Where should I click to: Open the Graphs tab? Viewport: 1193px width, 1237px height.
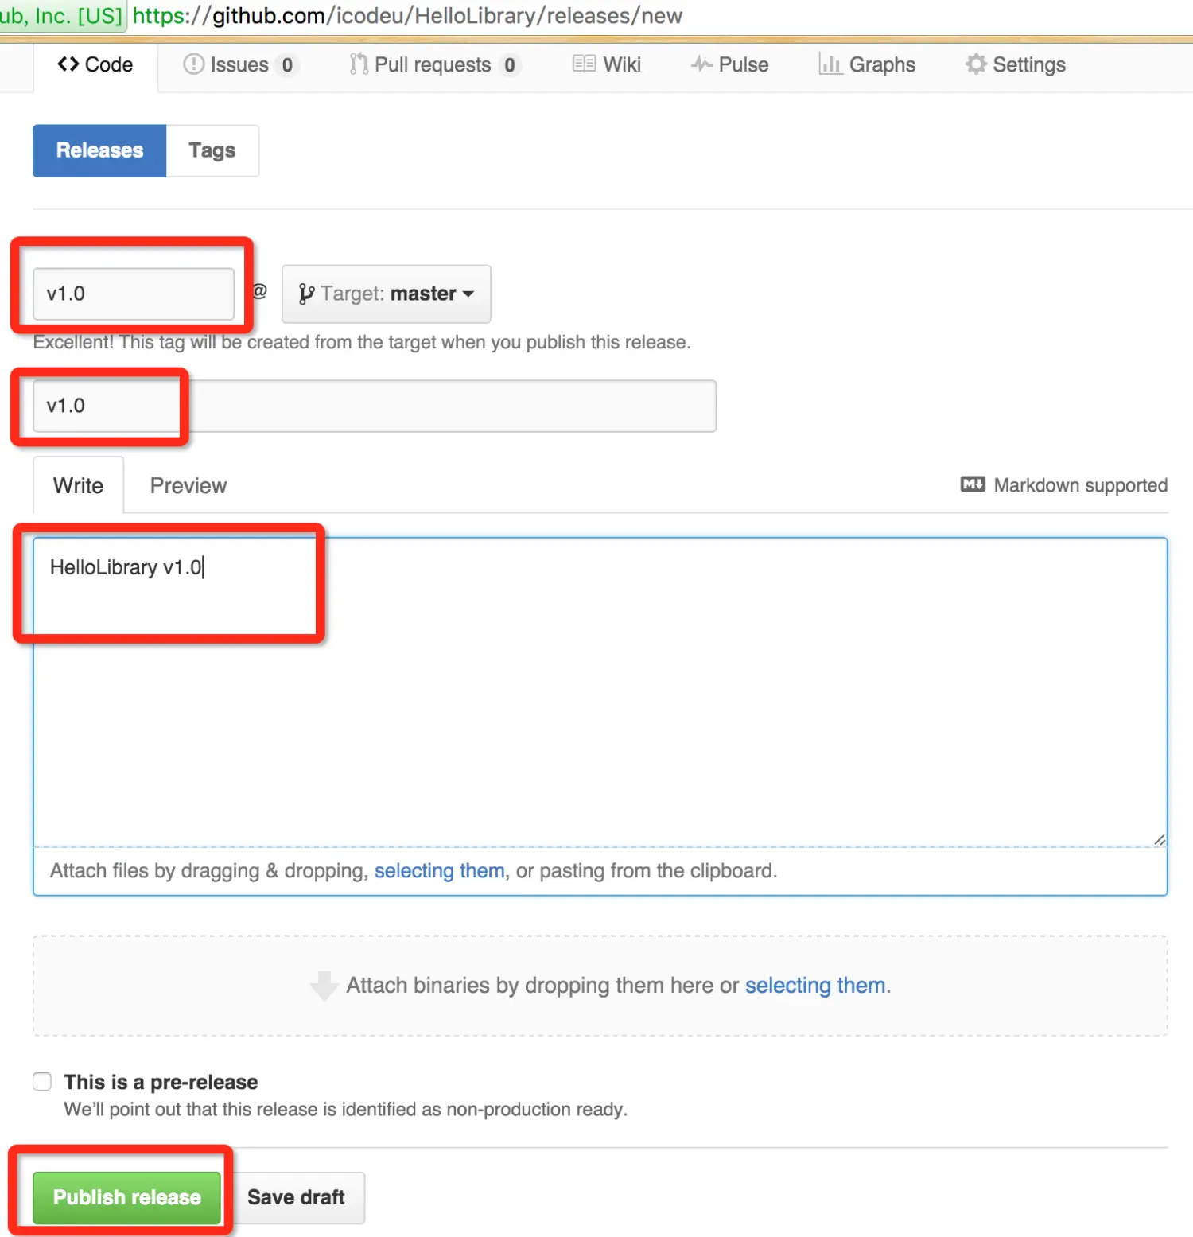pos(867,65)
